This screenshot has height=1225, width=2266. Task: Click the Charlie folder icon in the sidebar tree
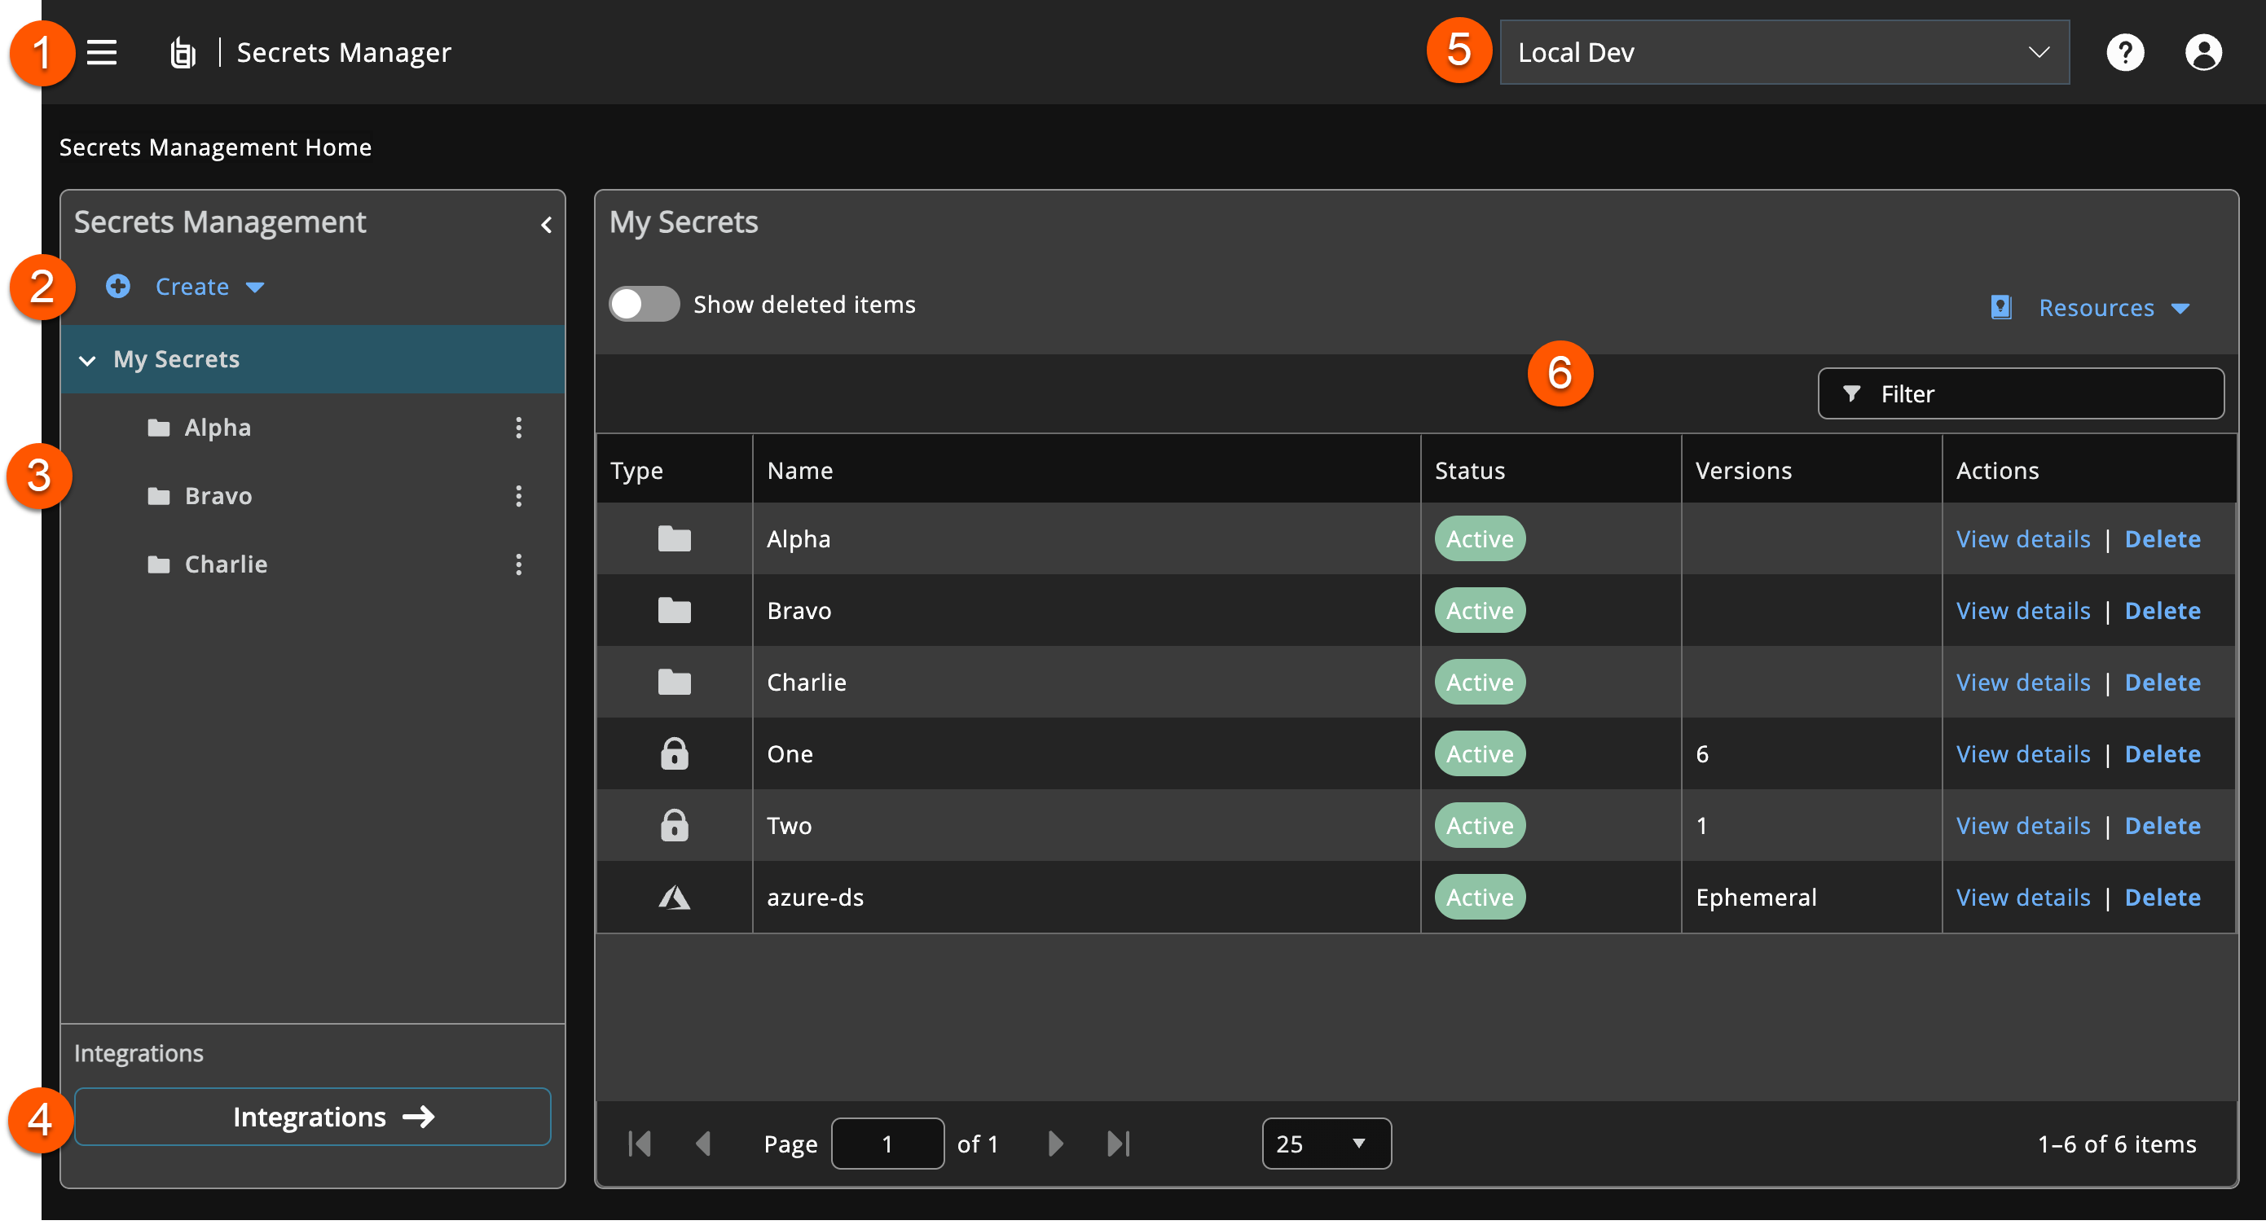pos(158,564)
